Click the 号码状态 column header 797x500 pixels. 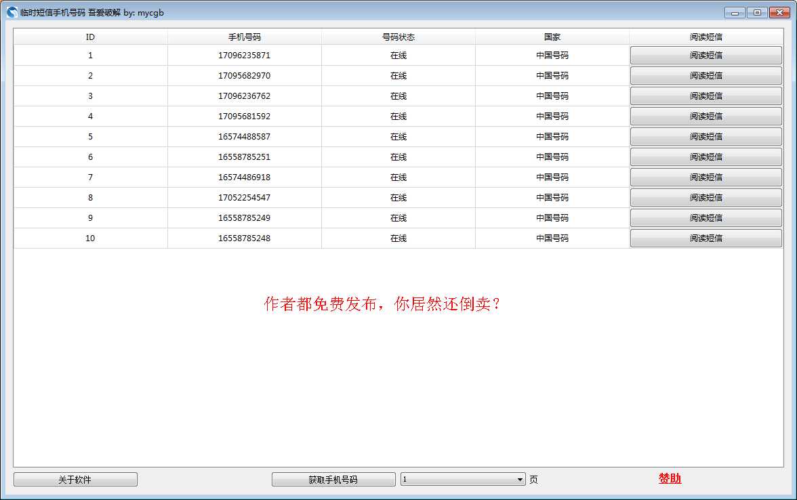coord(398,37)
